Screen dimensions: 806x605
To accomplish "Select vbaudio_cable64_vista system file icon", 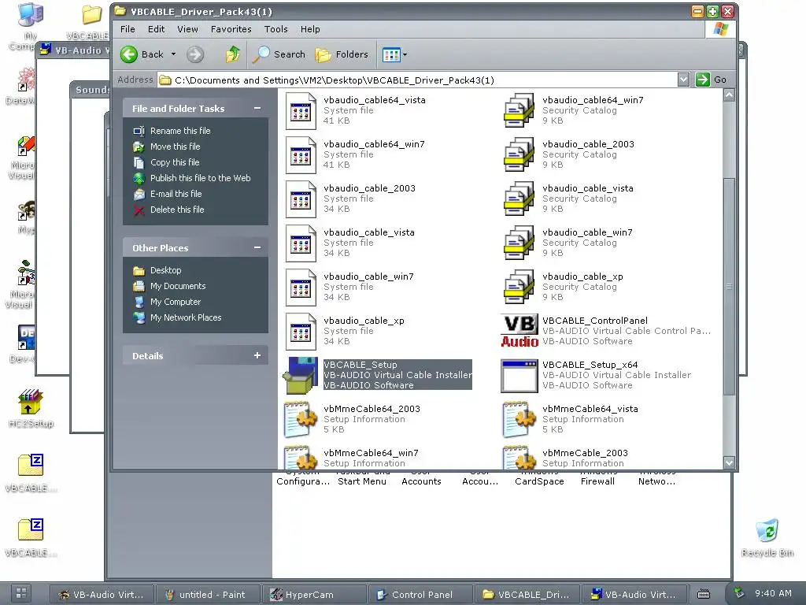I will click(x=301, y=110).
